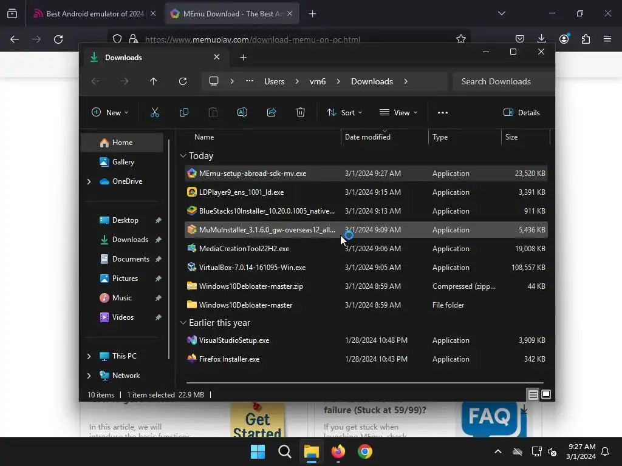Open Firefox extensions puzzle icon
Viewport: 622px width, 466px height.
pyautogui.click(x=586, y=39)
